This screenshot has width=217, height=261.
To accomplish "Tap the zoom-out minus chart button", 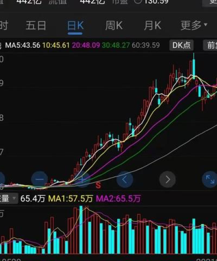I will (39, 179).
